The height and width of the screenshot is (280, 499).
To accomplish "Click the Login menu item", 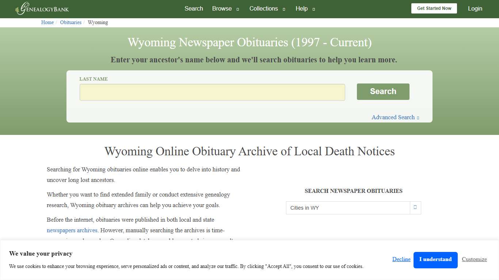I will tap(475, 8).
